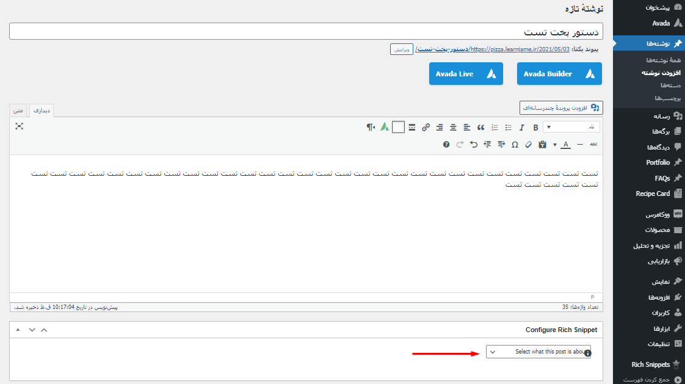This screenshot has height=384, width=685.
Task: Align text right in the editor
Action: pos(440,128)
